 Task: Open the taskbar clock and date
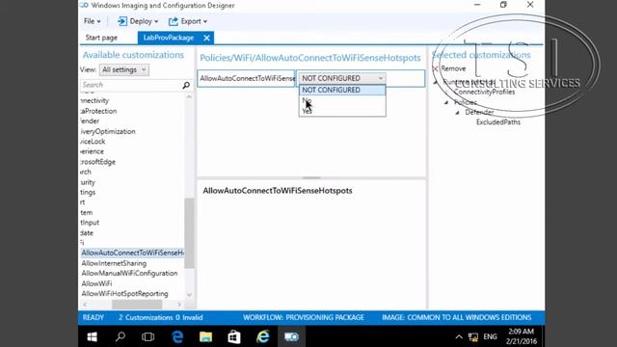[521, 336]
